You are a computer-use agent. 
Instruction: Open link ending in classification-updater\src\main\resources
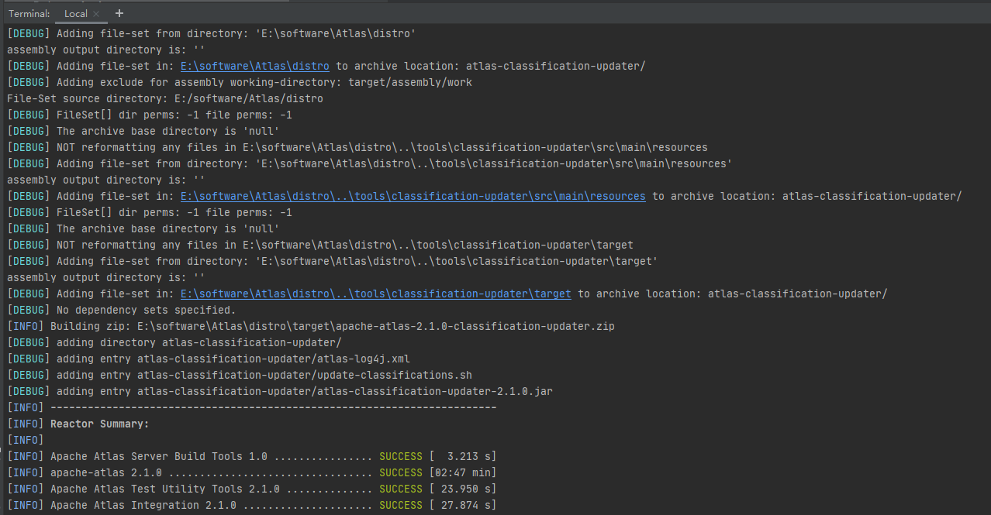click(413, 196)
